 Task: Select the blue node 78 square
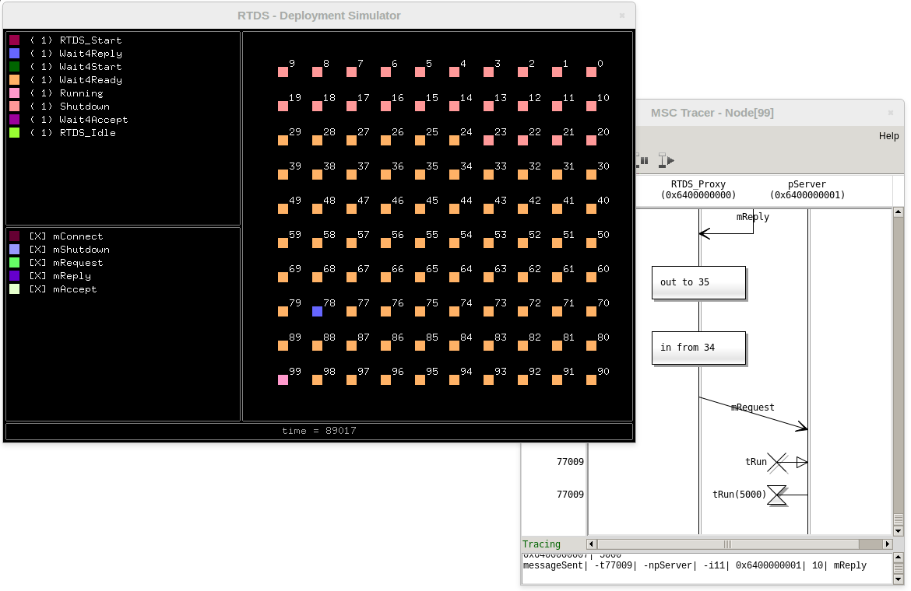coord(317,311)
